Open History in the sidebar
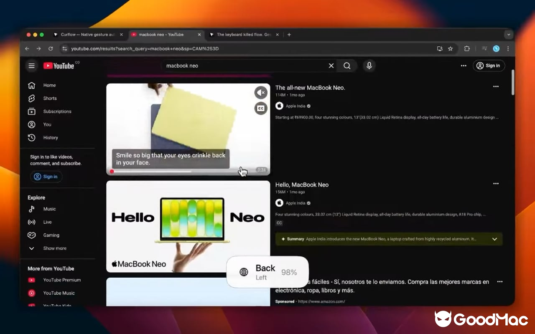Screen dimensions: 535x334 [x=51, y=137]
